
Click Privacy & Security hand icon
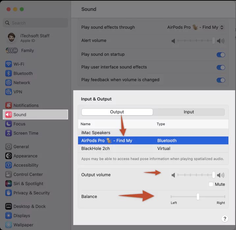[9, 193]
